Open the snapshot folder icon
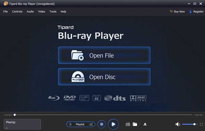 pyautogui.click(x=135, y=124)
